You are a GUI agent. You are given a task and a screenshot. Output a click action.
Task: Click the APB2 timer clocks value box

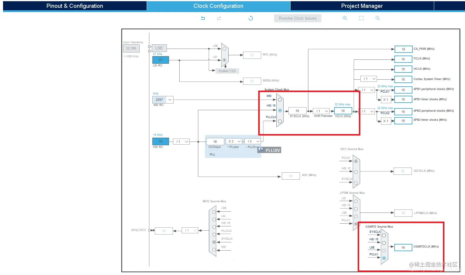pyautogui.click(x=403, y=121)
